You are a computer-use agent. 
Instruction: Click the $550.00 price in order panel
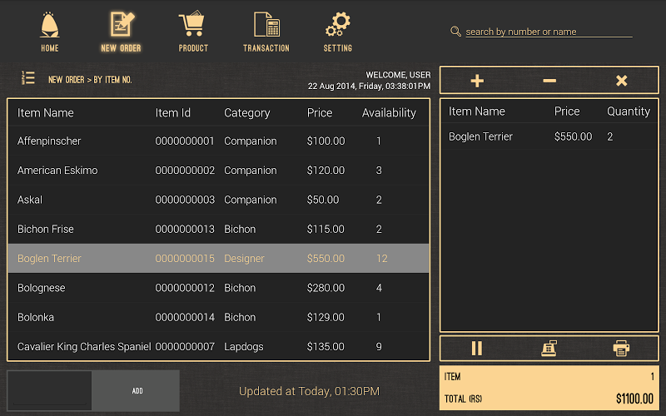pos(573,136)
